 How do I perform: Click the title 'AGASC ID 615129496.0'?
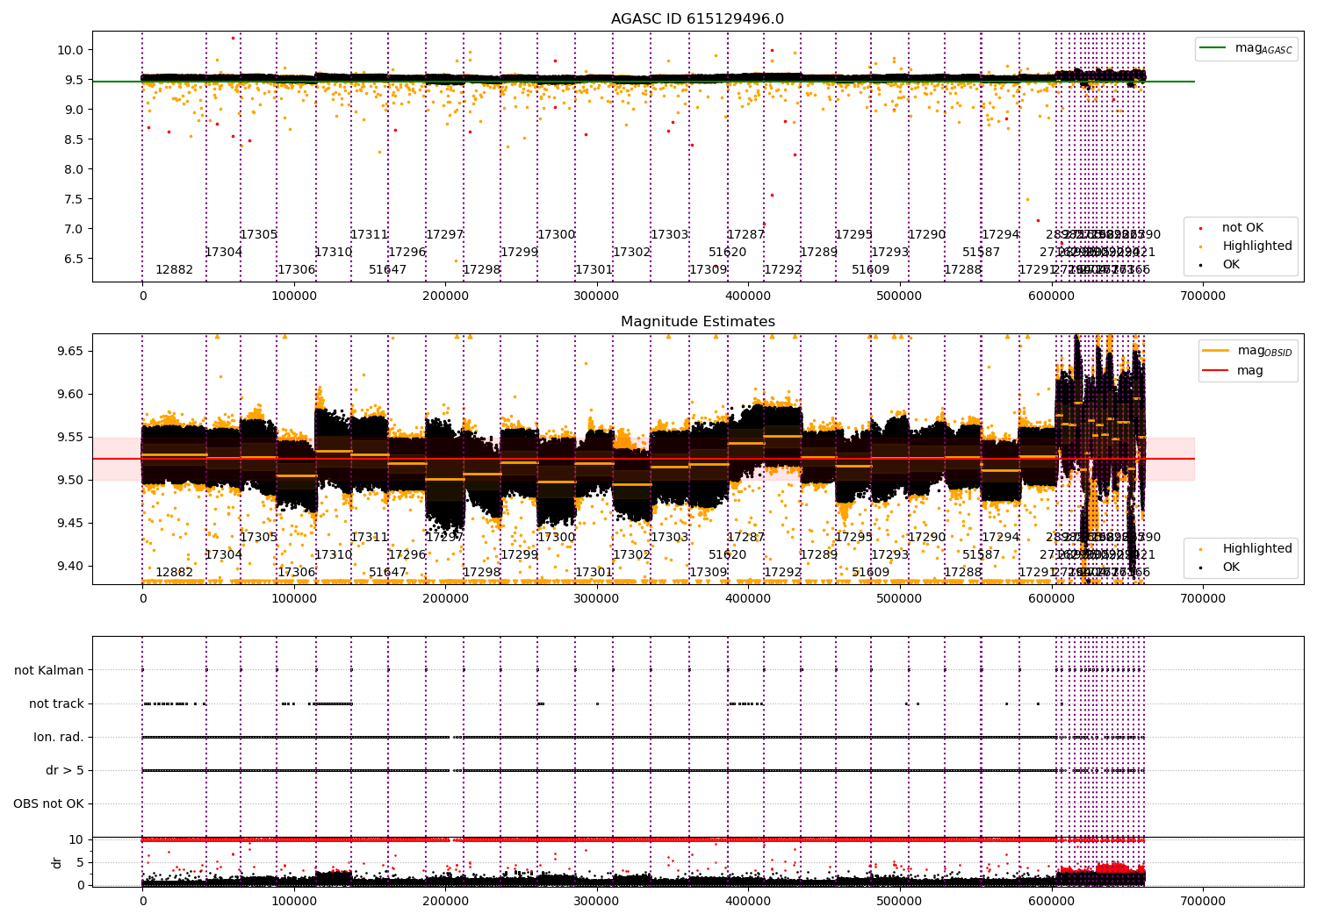[698, 19]
